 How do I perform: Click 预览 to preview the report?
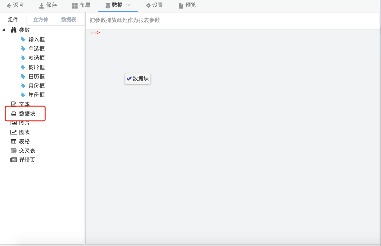click(187, 5)
